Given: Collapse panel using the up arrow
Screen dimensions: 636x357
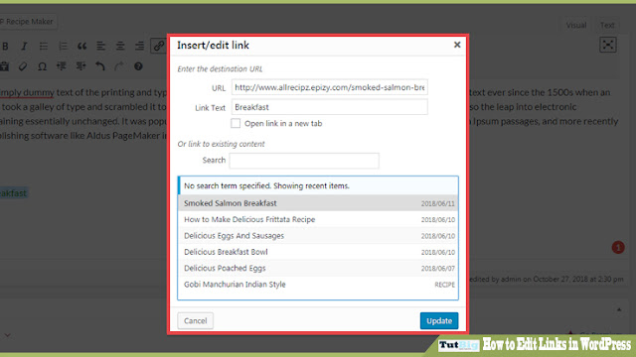Looking at the screenshot, I should click(x=619, y=309).
